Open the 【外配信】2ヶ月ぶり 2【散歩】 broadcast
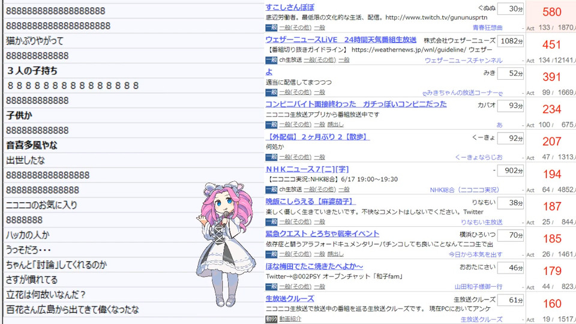 317,137
